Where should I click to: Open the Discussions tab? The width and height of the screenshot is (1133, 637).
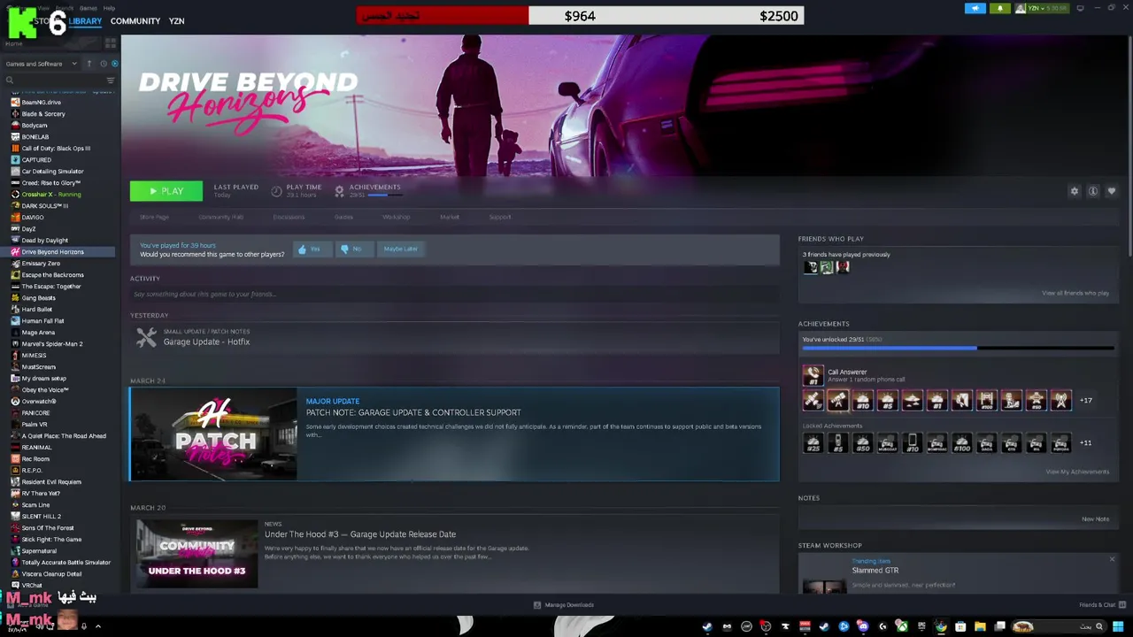[289, 217]
